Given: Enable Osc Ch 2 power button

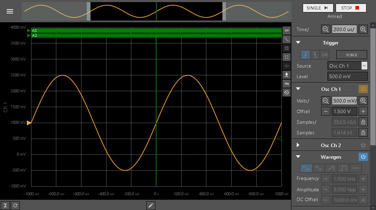Looking at the screenshot, I should pyautogui.click(x=363, y=145).
